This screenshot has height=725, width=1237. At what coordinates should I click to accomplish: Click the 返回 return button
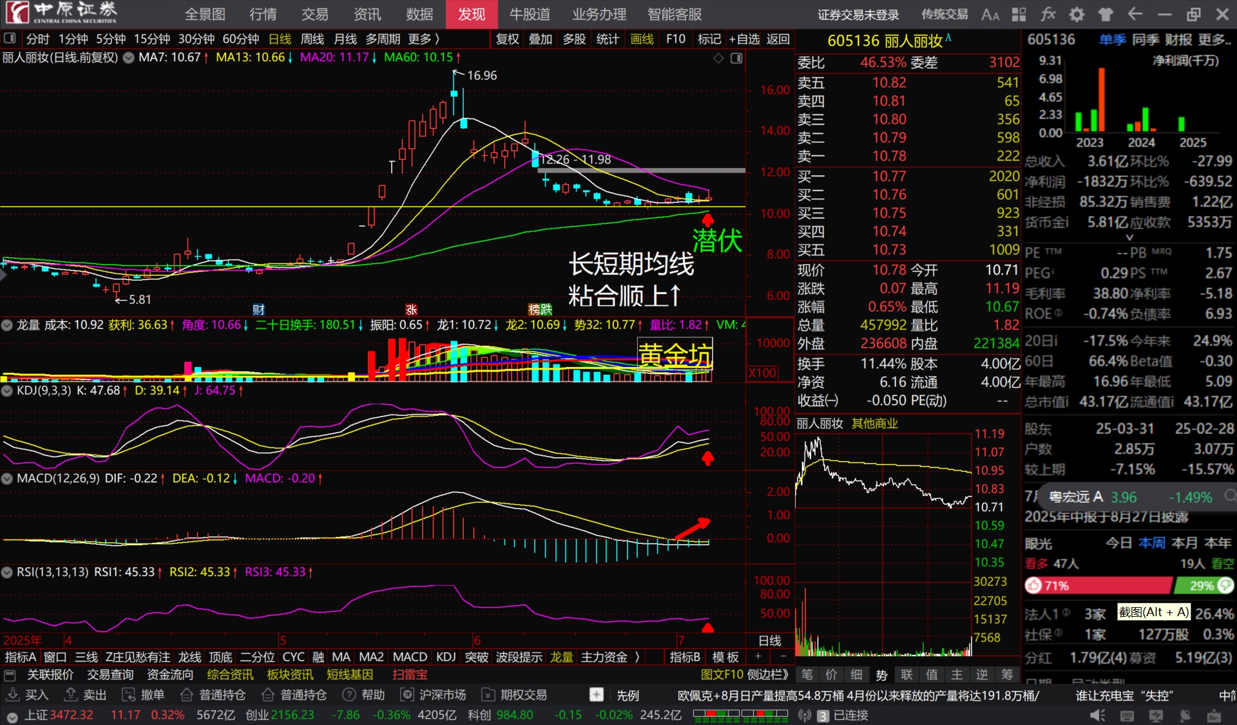point(778,39)
